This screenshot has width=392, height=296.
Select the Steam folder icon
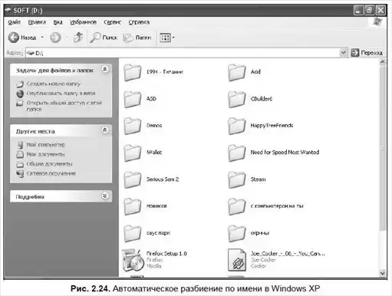236,179
